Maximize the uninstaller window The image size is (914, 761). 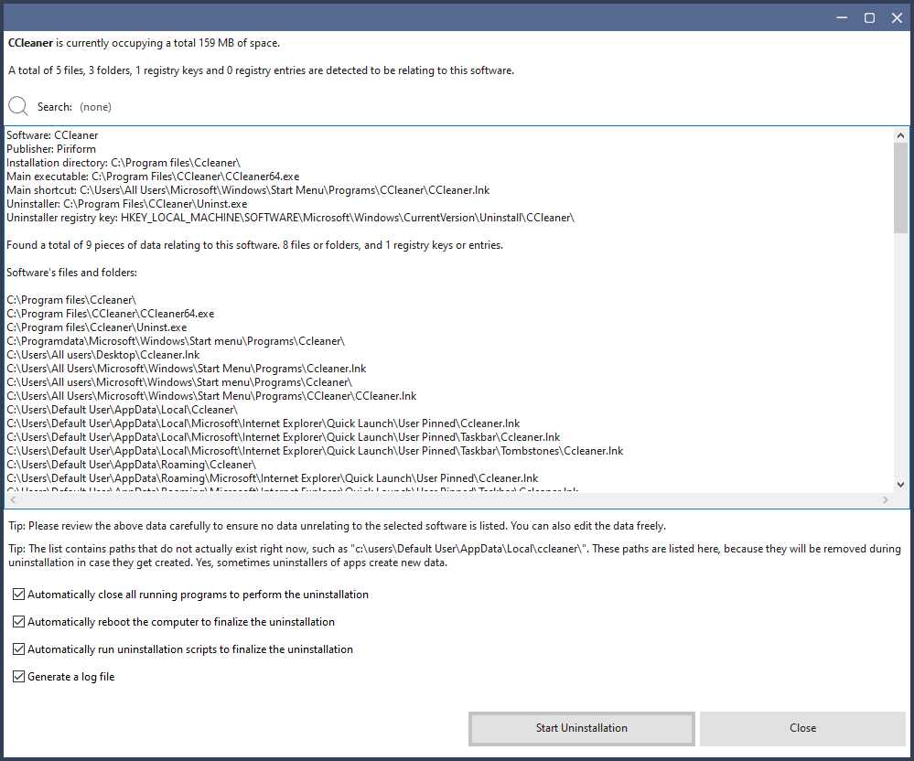(x=869, y=17)
